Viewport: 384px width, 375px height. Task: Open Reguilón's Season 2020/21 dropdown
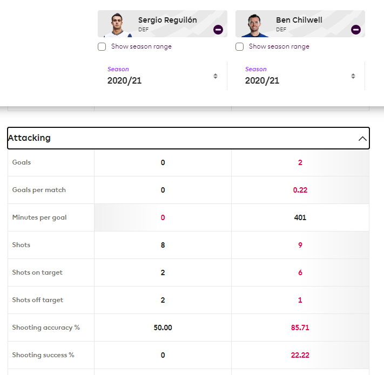[x=162, y=76]
